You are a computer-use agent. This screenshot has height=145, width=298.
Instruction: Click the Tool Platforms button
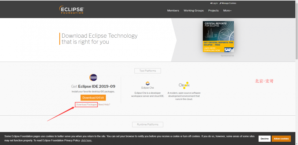click(148, 71)
